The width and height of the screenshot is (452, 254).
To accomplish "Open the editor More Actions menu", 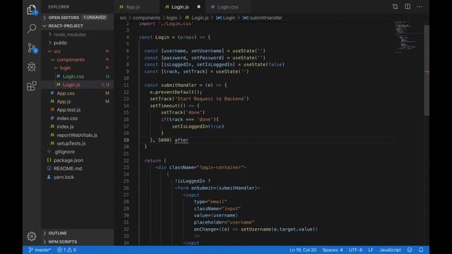I will (420, 6).
